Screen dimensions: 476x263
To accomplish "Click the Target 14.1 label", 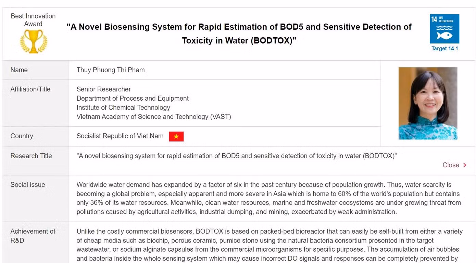I will point(444,49).
